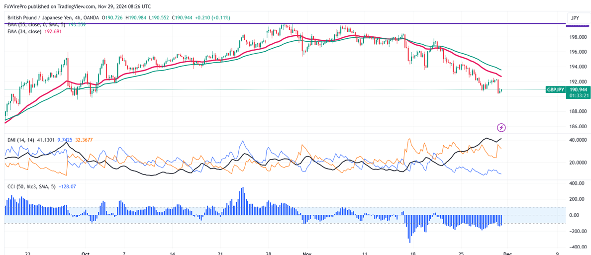Click the 28 date on time axis

tap(268, 253)
